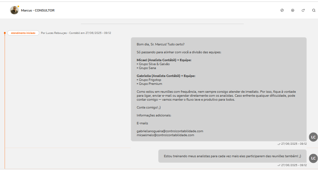Click the orange status dot on Marcus's avatar

coord(18,7)
